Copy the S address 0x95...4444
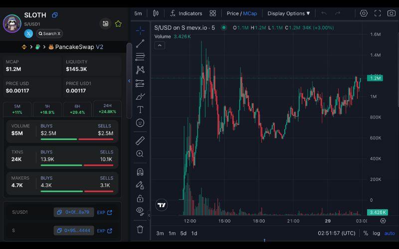Image resolution: width=399 pixels, height=249 pixels. point(73,231)
